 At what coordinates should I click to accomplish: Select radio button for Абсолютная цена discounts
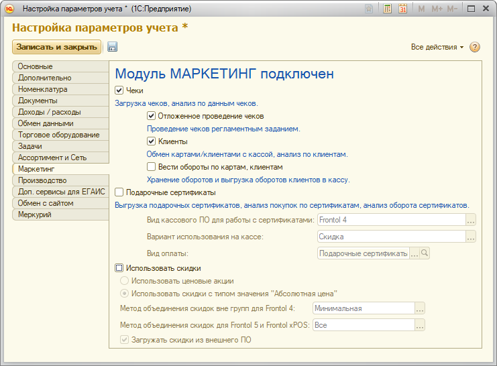[x=124, y=294]
